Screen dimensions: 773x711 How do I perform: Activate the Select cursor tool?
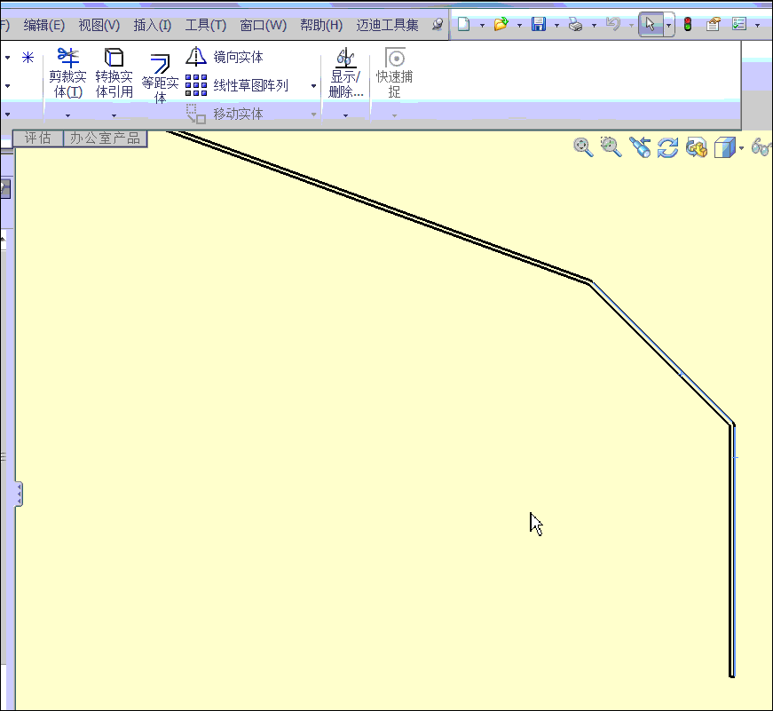tap(651, 24)
